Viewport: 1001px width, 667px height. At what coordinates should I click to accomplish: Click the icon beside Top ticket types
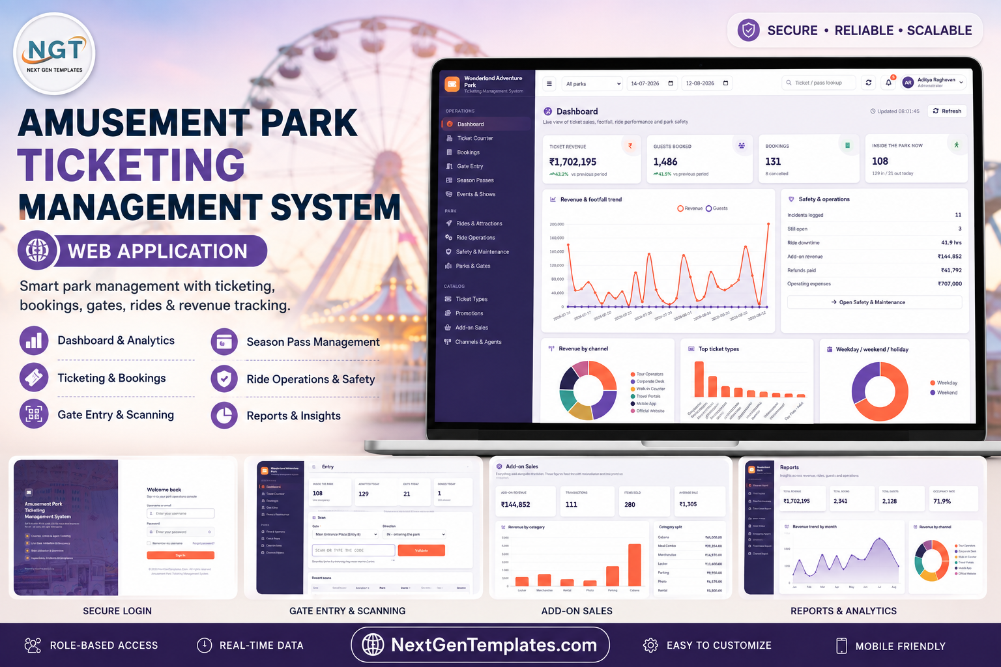(691, 348)
